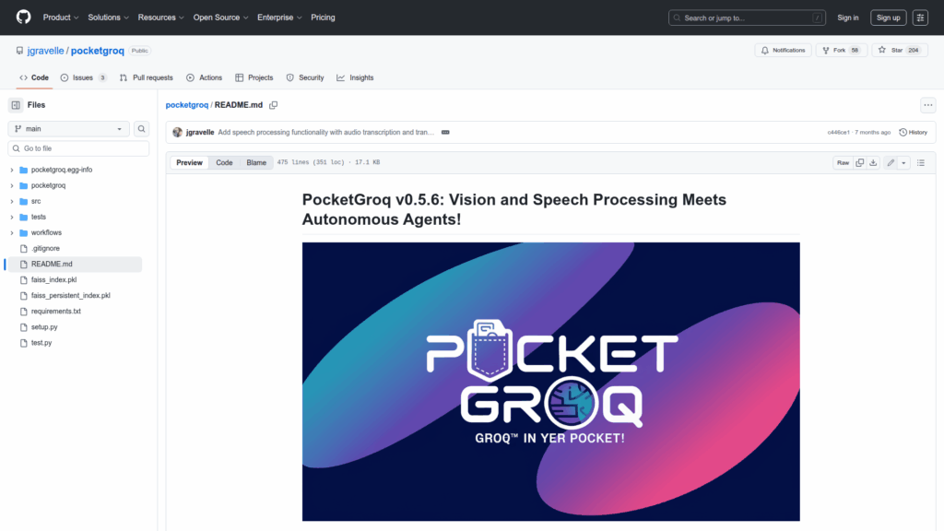Switch to the Actions tab
Screen dimensions: 944x531
[204, 77]
